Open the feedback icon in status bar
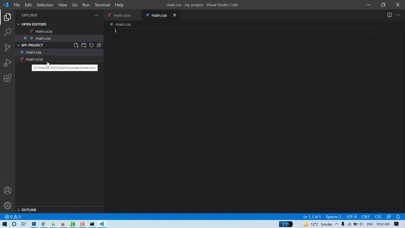The height and width of the screenshot is (228, 405). (389, 217)
